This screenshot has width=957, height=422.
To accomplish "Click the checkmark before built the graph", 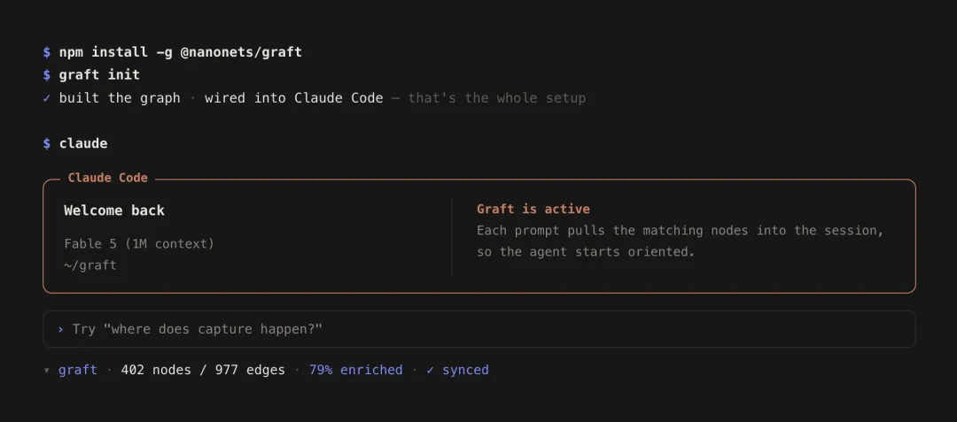I will [47, 98].
